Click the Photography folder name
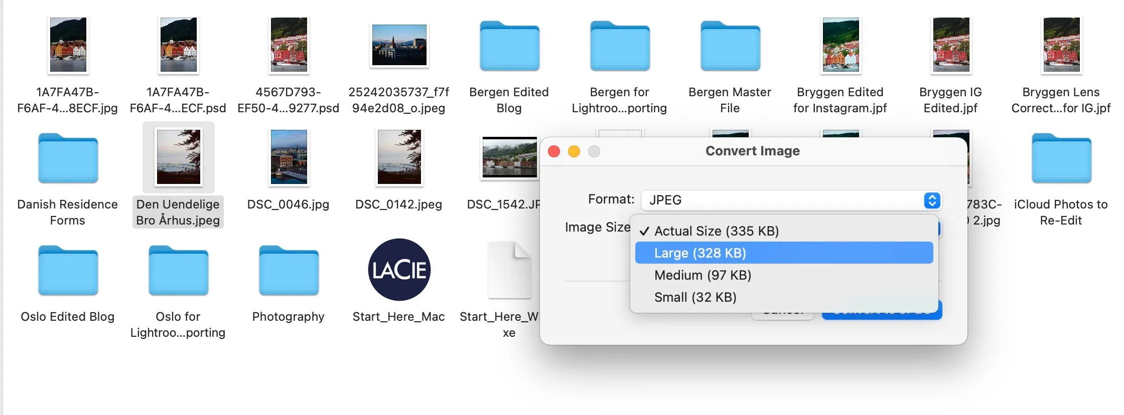The image size is (1124, 415). (289, 317)
